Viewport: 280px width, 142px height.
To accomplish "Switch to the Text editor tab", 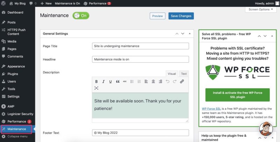I will 184,74.
